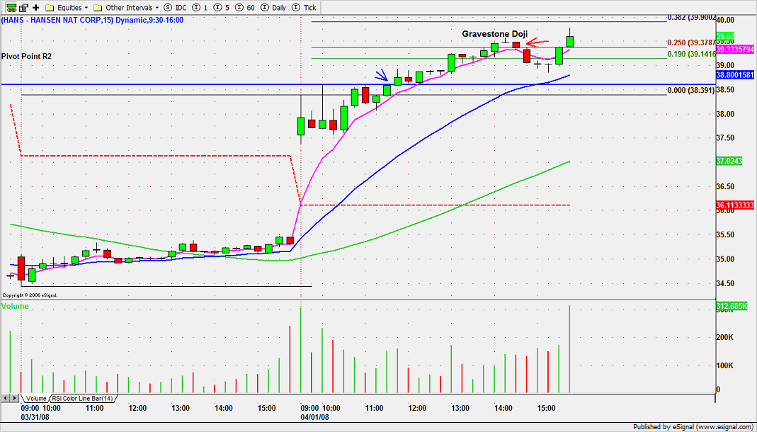The width and height of the screenshot is (757, 432).
Task: Click the 312.685K volume value marker
Action: (732, 307)
